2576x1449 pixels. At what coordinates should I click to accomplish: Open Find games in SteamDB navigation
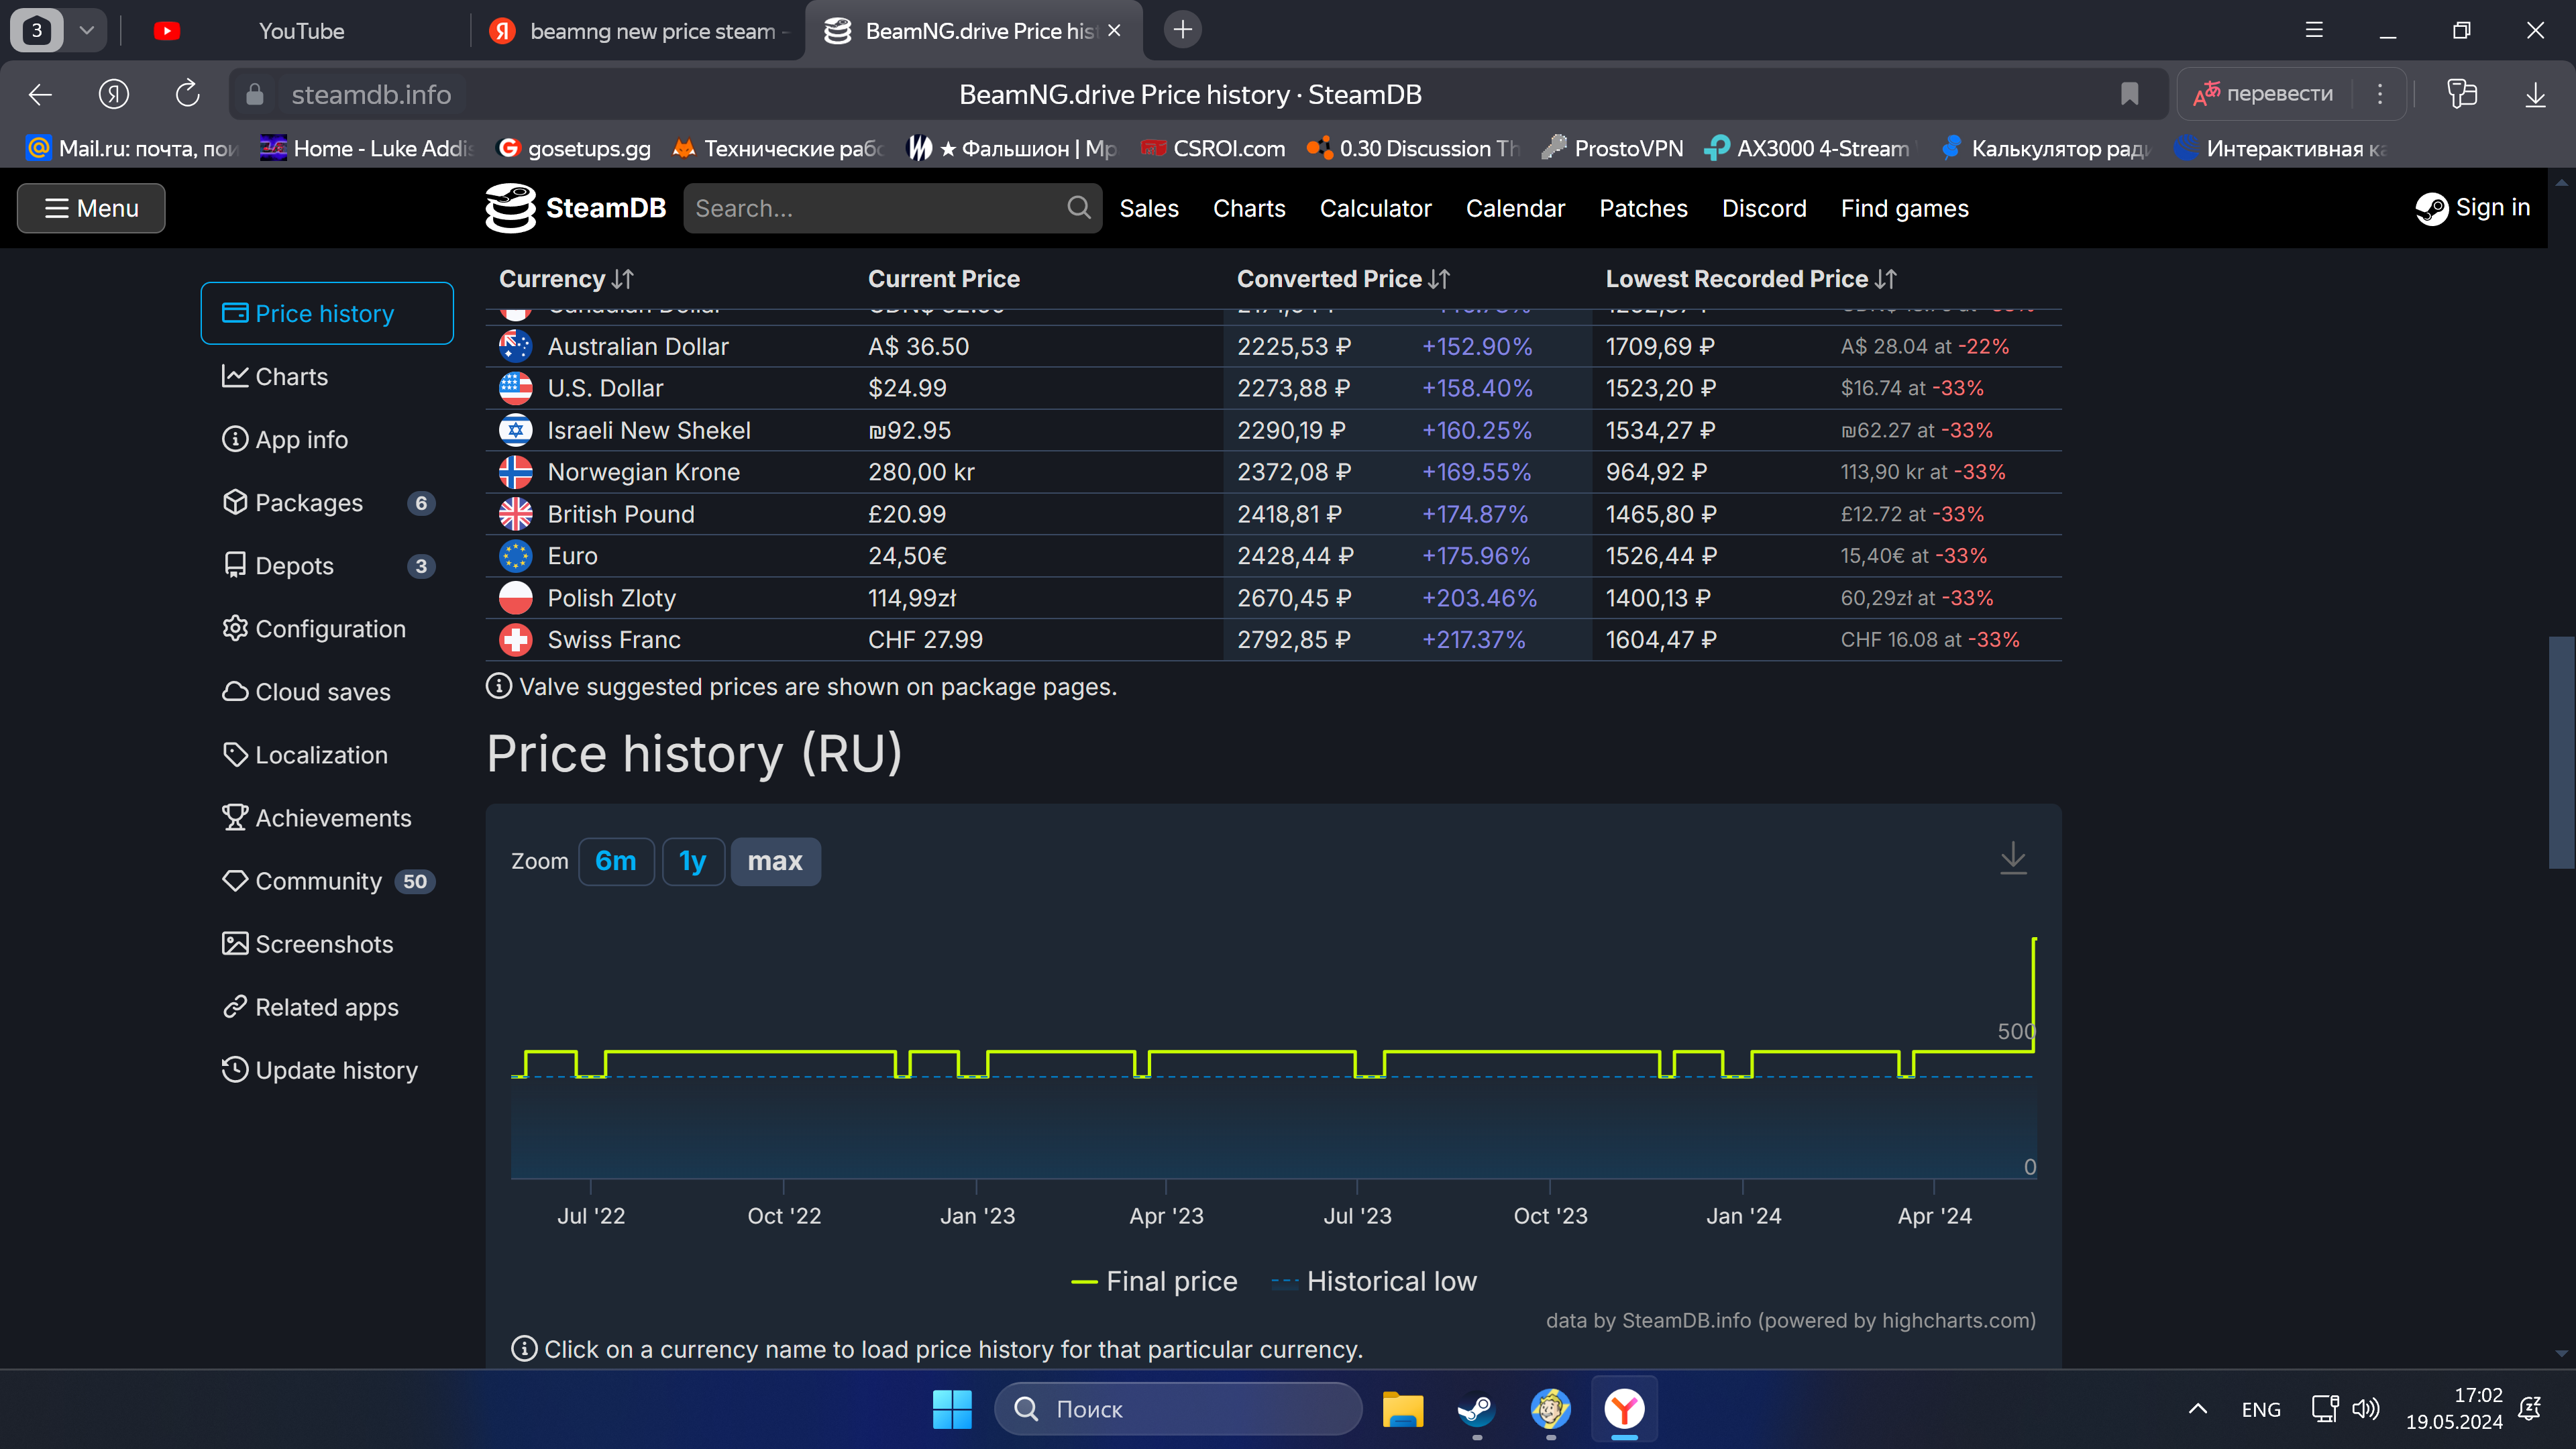1904,208
